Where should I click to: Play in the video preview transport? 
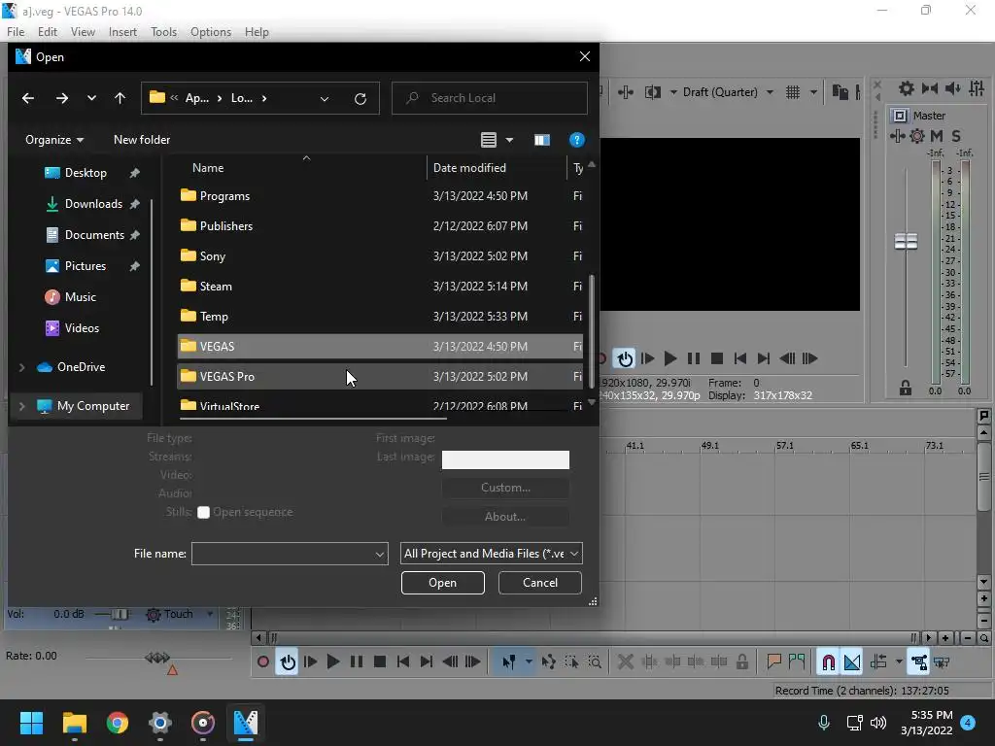(670, 359)
